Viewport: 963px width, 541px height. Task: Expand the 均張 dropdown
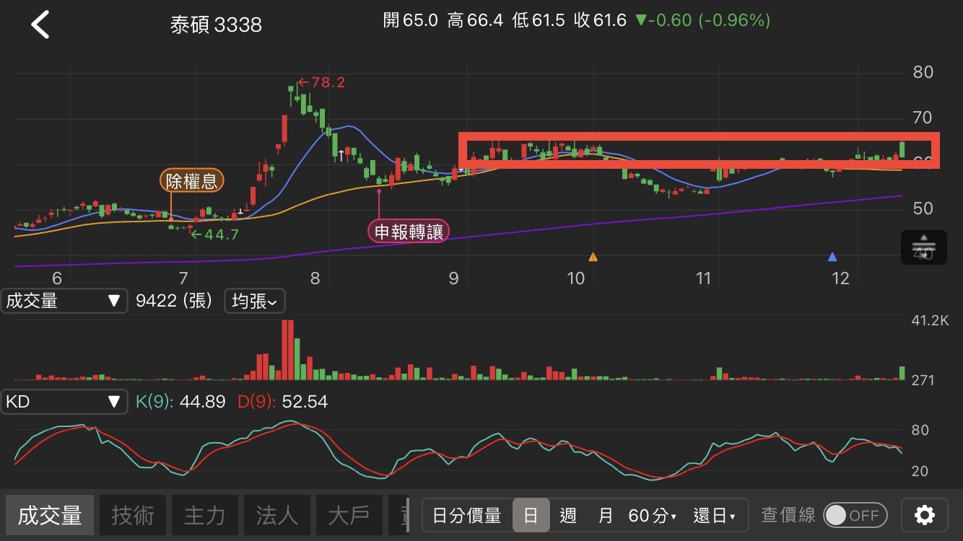[255, 301]
